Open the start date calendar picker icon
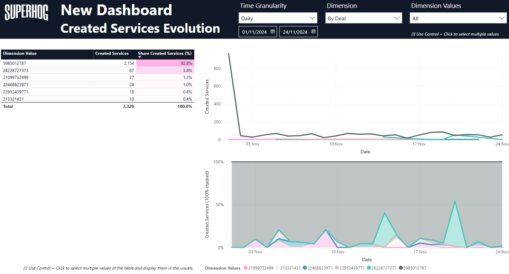The image size is (509, 274). pos(272,32)
